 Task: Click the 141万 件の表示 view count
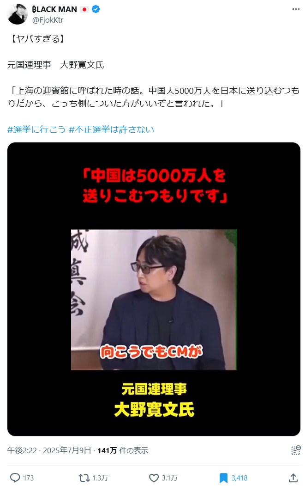coord(123,450)
